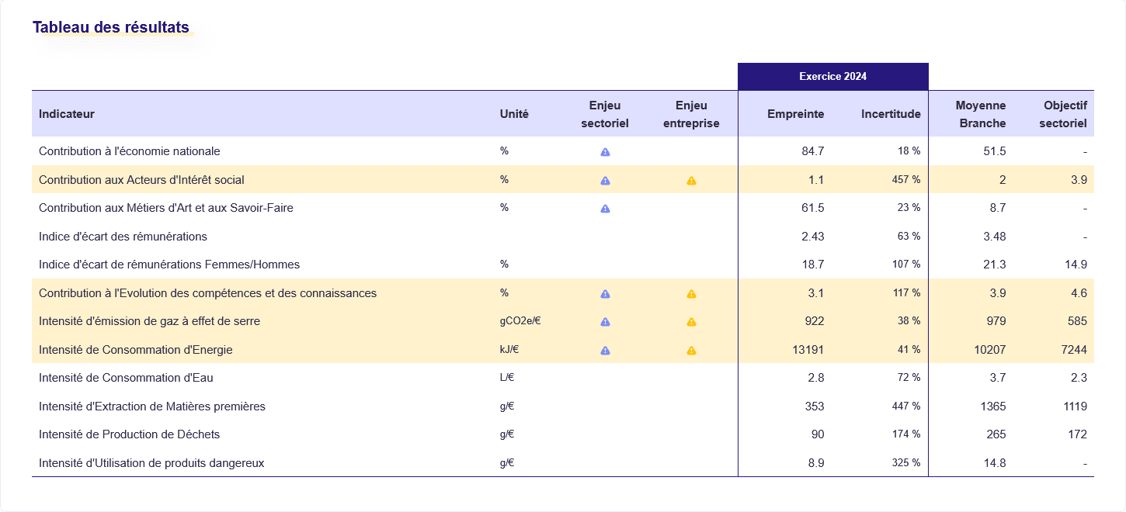Click the yellow company icon for Consommation d'Energie
This screenshot has width=1126, height=512.
pos(691,351)
